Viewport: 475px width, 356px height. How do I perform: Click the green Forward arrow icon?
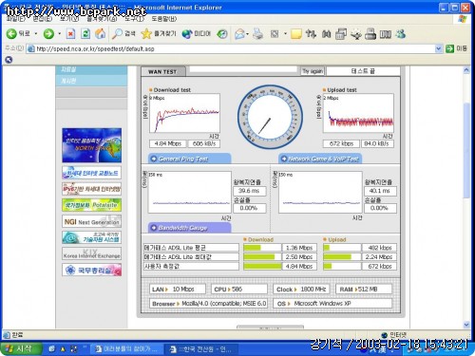click(x=48, y=33)
